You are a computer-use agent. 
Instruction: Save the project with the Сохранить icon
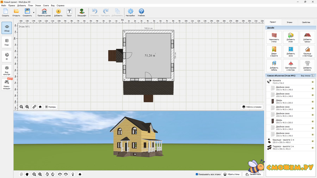tap(27, 13)
